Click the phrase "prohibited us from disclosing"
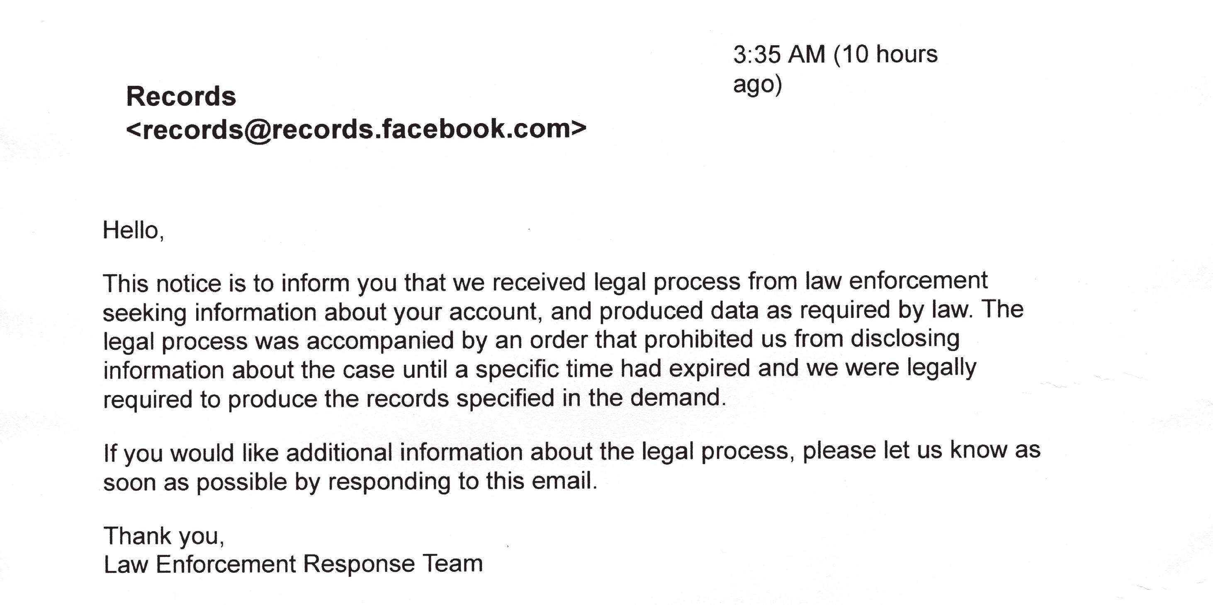 coord(802,339)
